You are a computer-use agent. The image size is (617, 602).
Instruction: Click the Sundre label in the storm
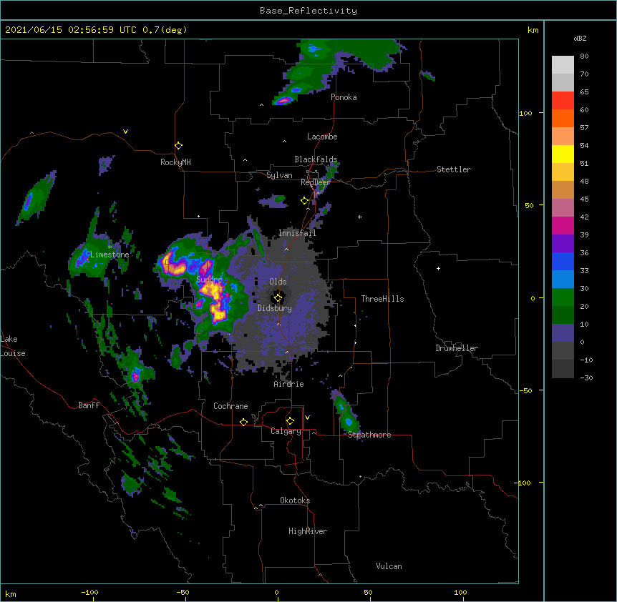209,280
